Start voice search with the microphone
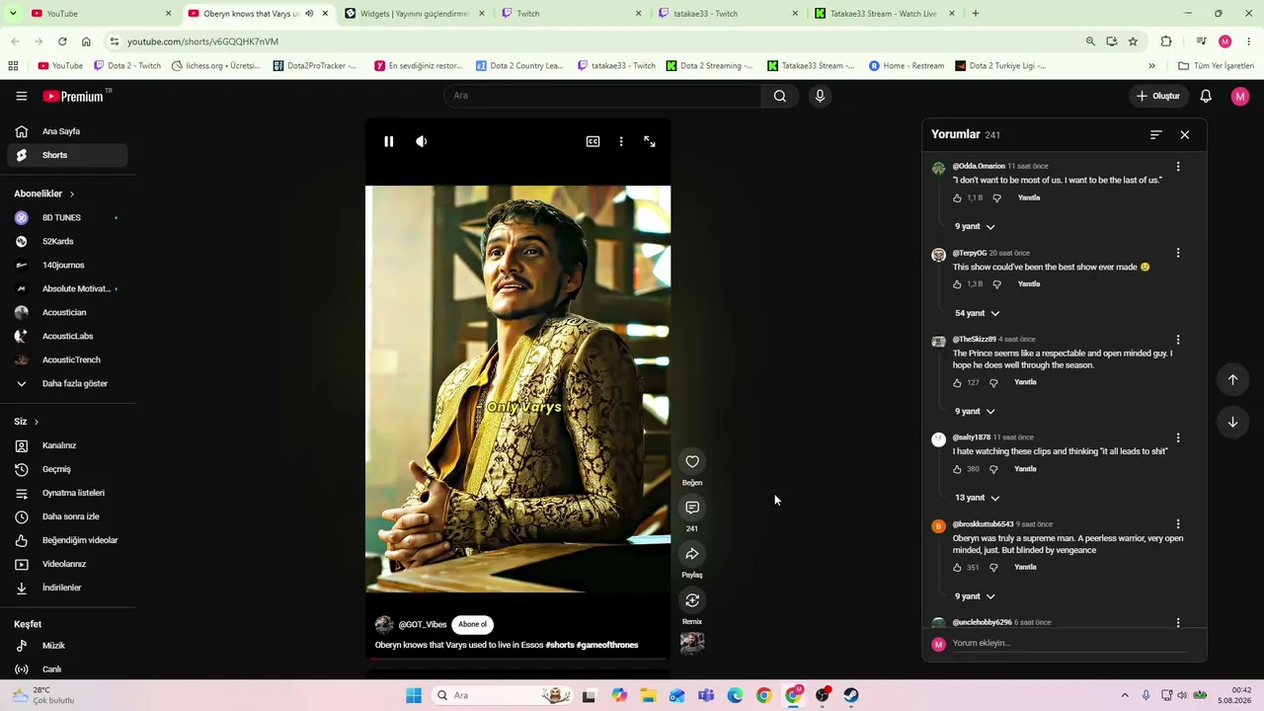This screenshot has width=1264, height=711. coord(820,96)
